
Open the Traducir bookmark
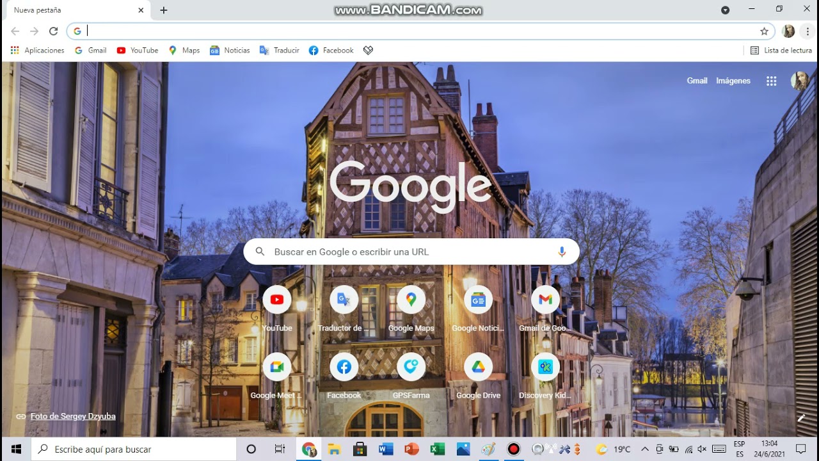pyautogui.click(x=280, y=50)
